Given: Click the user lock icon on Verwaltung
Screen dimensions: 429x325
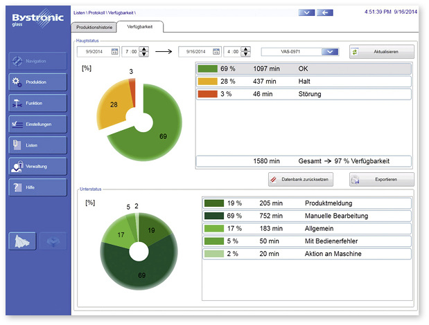Looking at the screenshot, I should tap(17, 167).
